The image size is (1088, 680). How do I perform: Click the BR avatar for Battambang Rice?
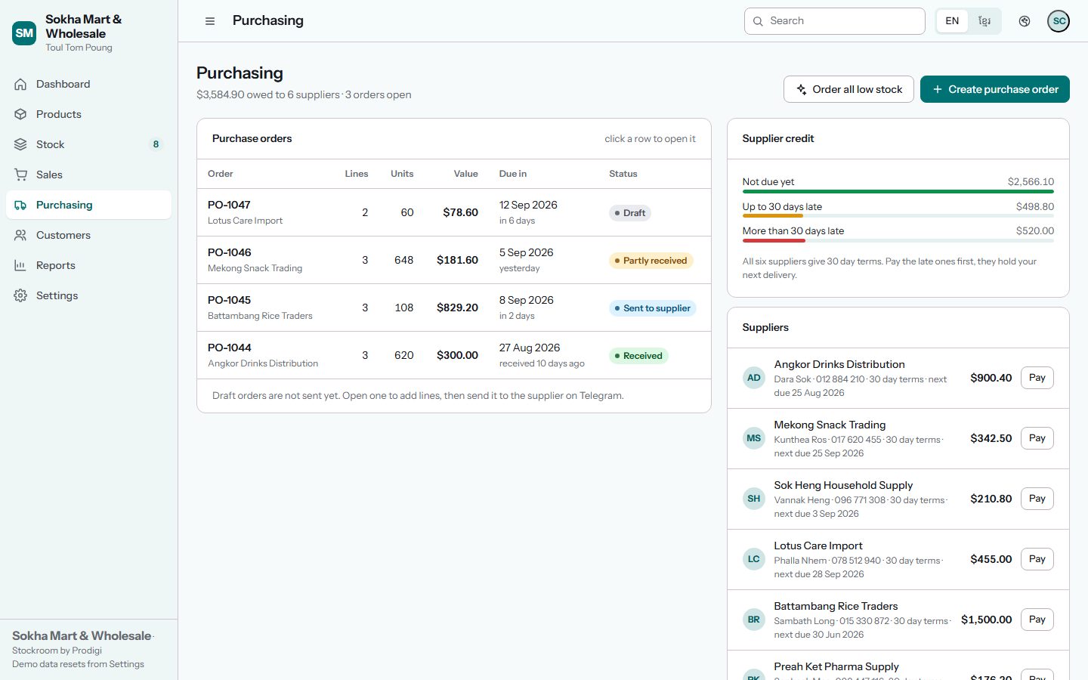pyautogui.click(x=754, y=620)
